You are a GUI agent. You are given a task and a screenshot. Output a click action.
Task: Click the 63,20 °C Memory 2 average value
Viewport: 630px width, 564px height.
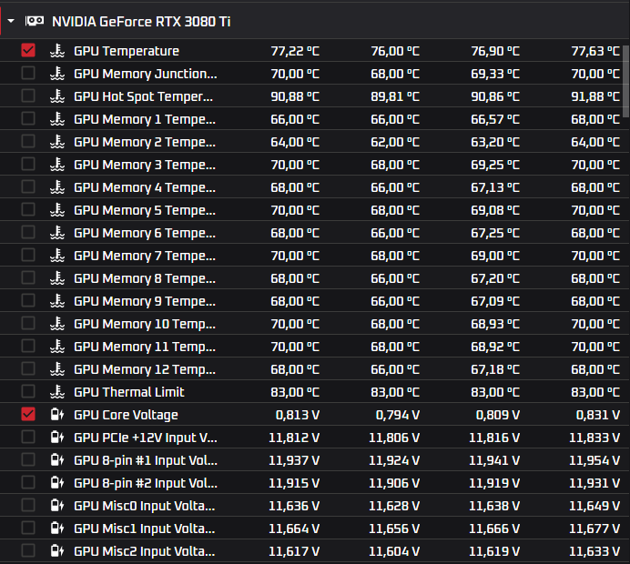[495, 142]
